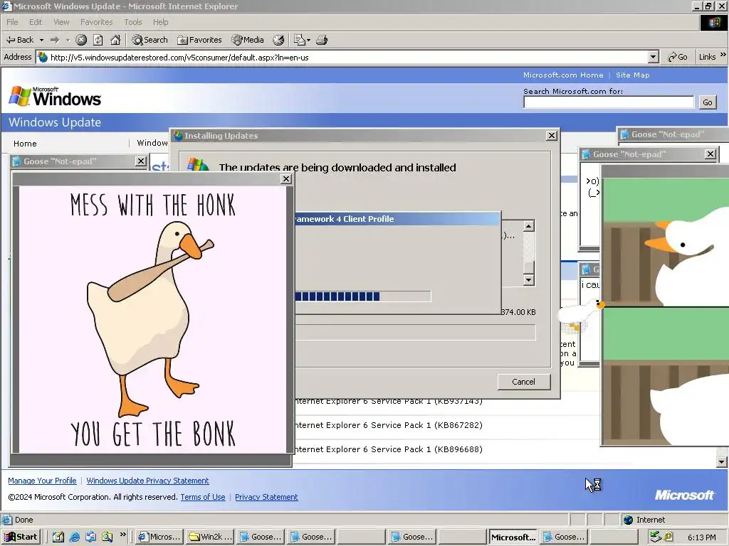Click the Windows logo on the page
The height and width of the screenshot is (546, 729).
(55, 96)
